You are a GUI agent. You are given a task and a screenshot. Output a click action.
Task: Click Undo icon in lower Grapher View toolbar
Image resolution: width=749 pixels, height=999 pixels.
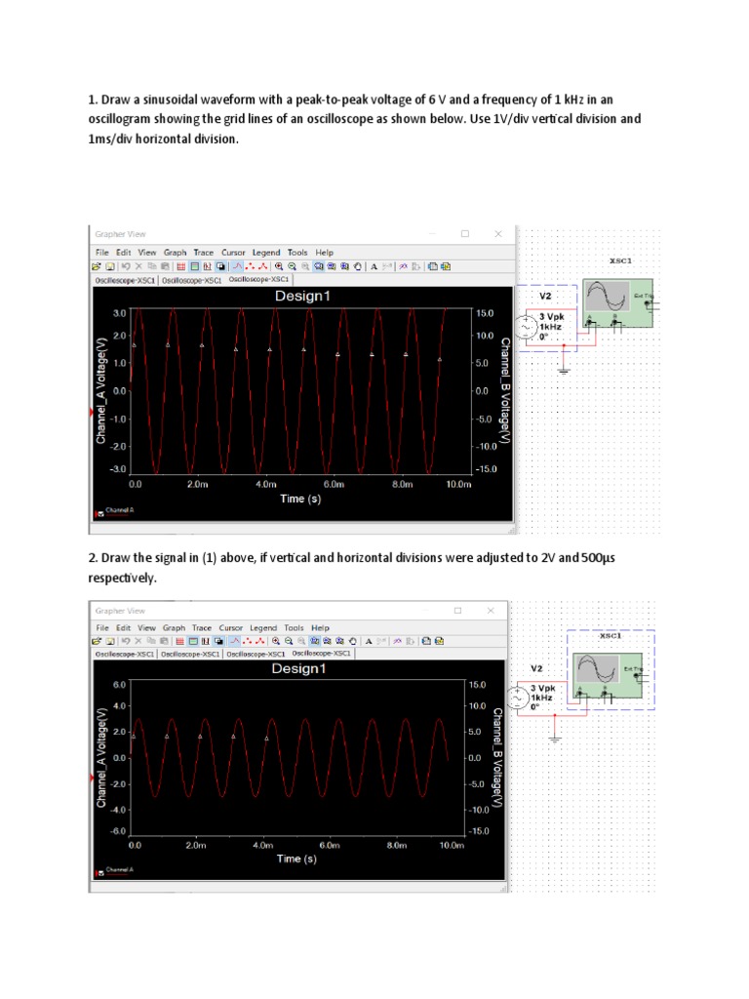(x=126, y=641)
